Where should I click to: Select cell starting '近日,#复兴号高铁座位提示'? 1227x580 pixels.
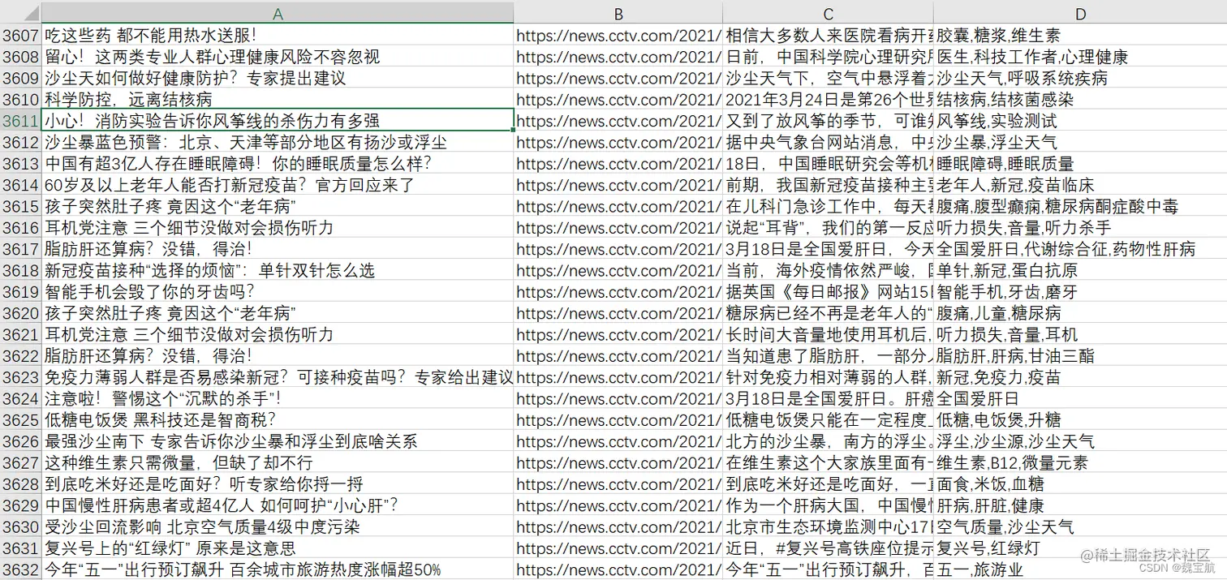[828, 548]
